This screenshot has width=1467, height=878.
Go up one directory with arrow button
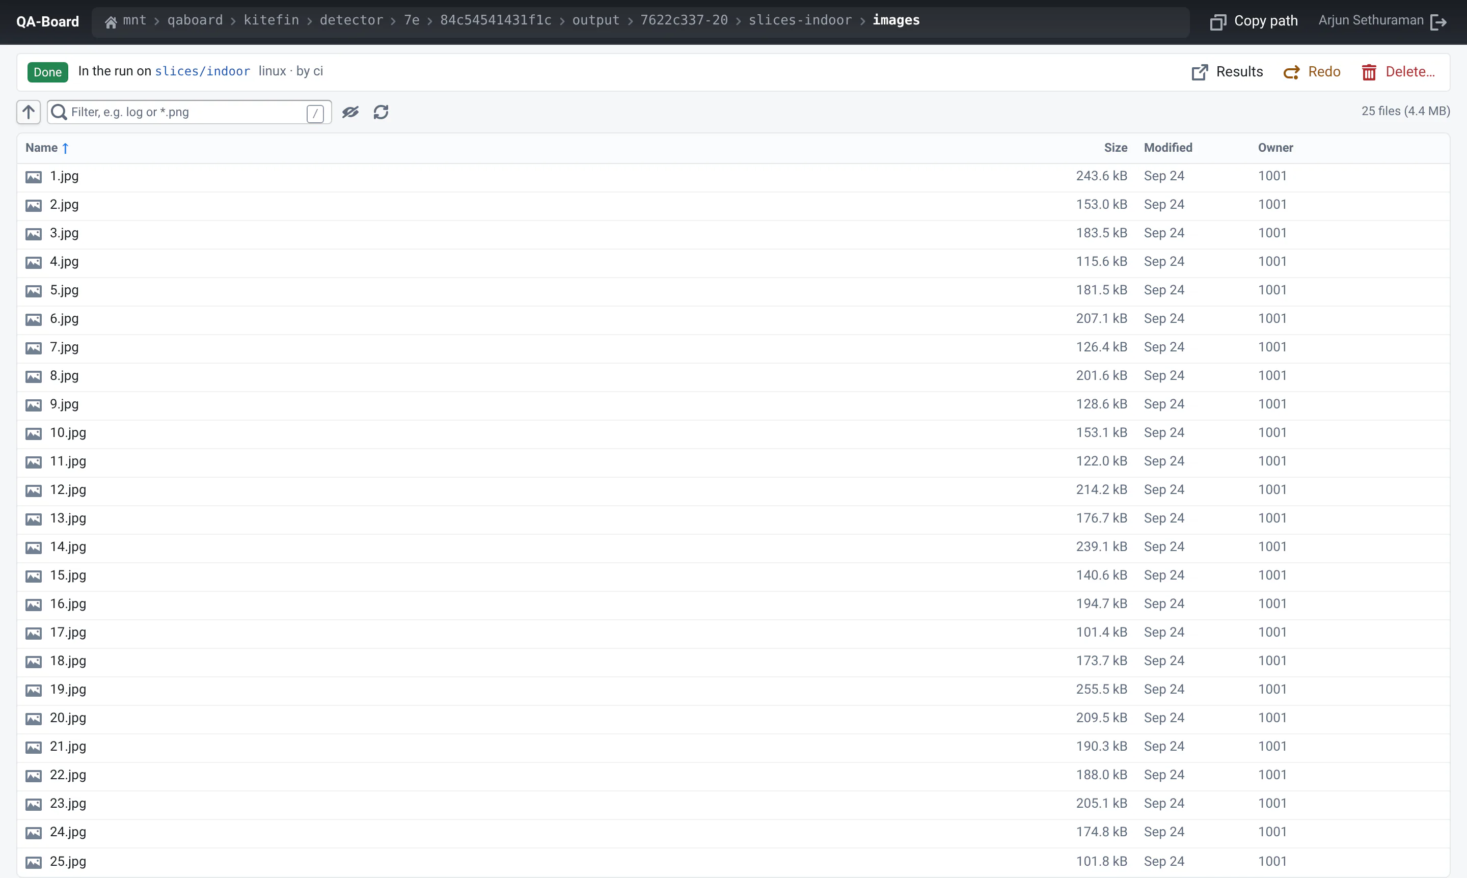pos(29,112)
